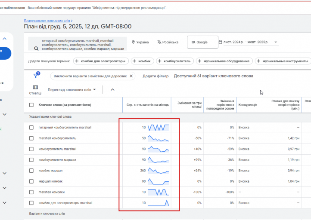Click the keyword search input field

coord(78,43)
